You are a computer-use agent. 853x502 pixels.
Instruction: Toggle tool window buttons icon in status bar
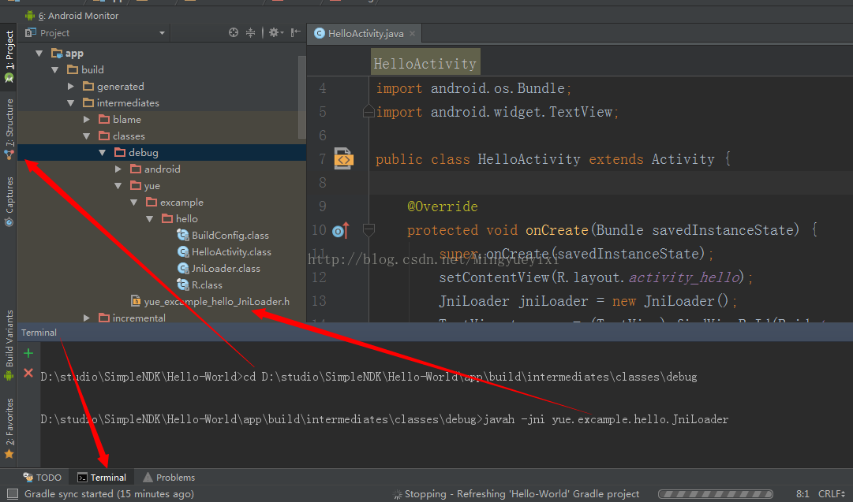[x=11, y=494]
